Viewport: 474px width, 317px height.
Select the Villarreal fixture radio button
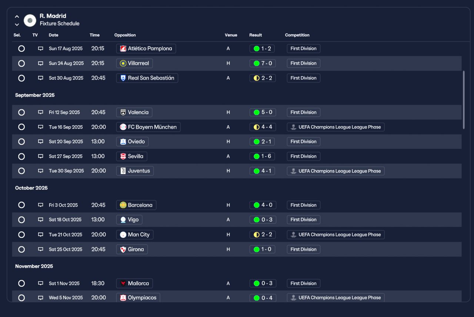click(21, 63)
